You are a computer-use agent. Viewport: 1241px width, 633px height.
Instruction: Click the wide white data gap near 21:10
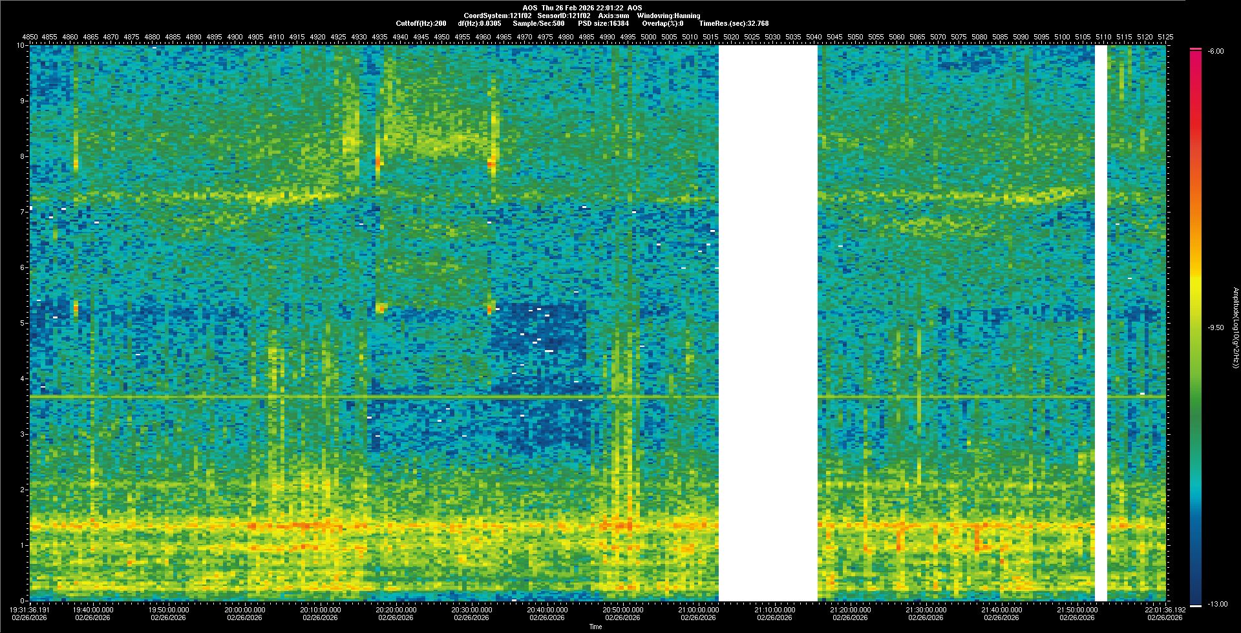point(768,323)
